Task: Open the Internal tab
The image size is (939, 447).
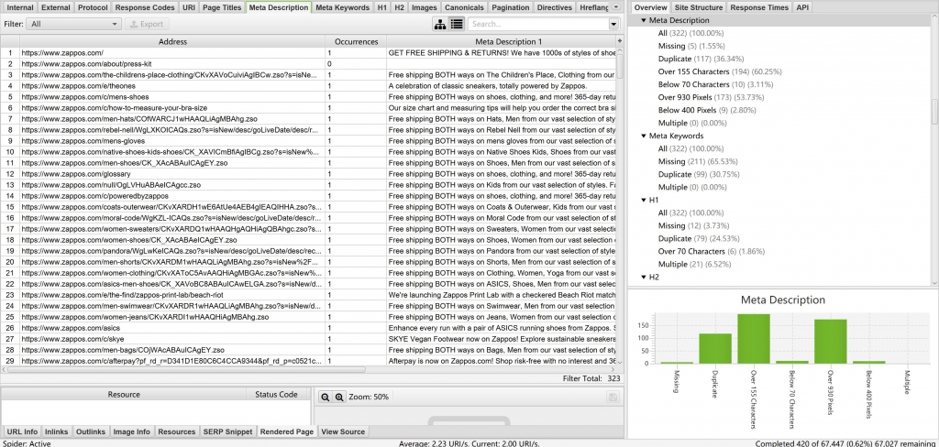Action: pos(20,7)
